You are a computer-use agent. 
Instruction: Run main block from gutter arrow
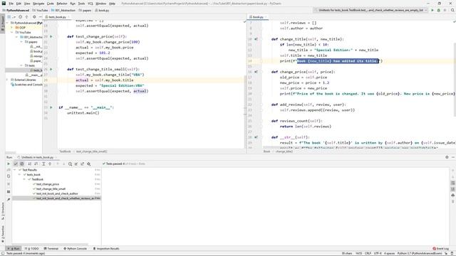point(51,107)
